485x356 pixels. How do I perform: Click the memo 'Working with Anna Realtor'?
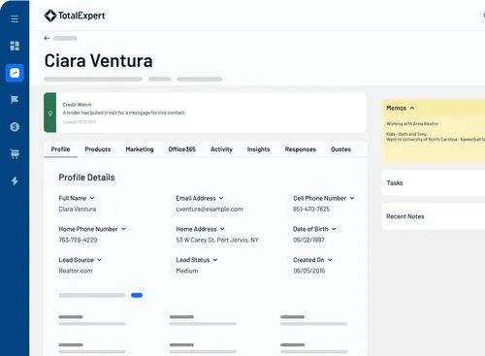click(x=412, y=123)
